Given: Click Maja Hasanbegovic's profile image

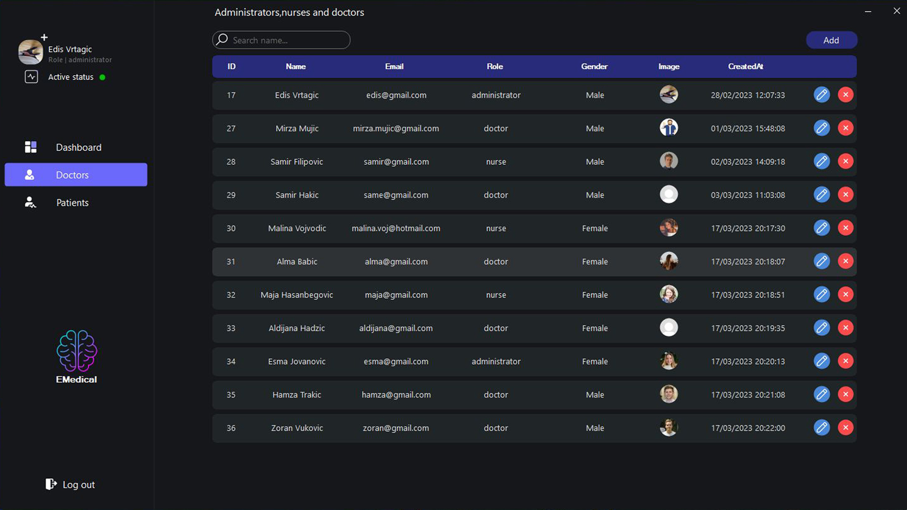Looking at the screenshot, I should pos(668,295).
